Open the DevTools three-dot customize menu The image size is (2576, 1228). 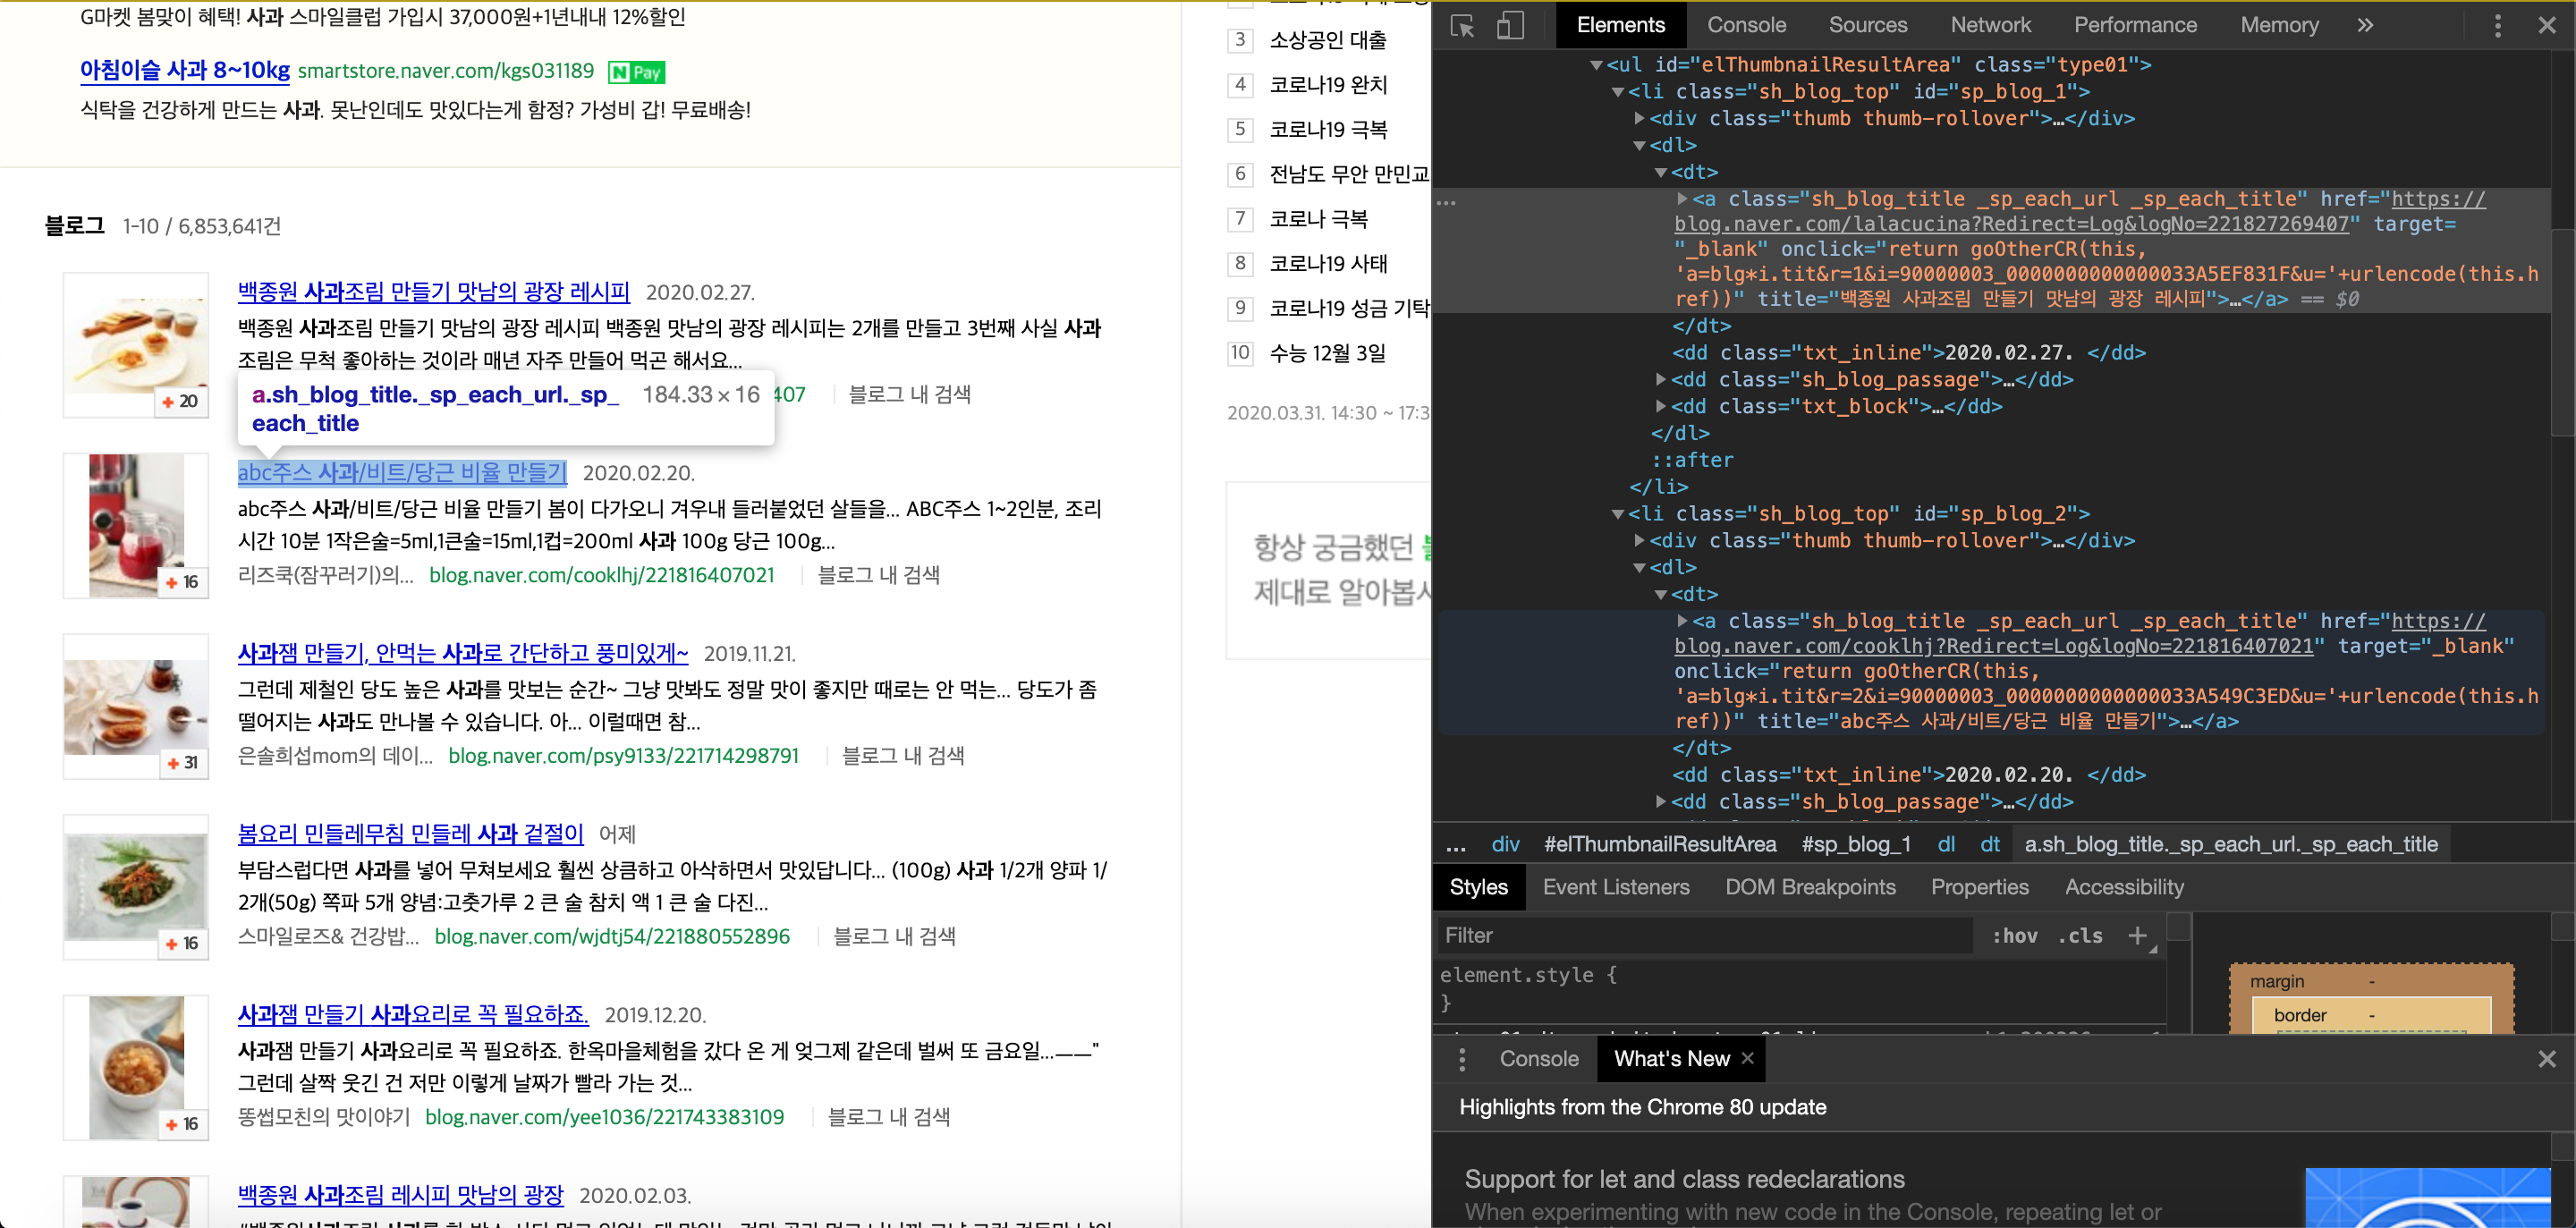[x=2497, y=26]
